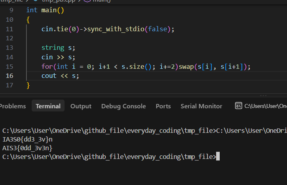Image resolution: width=287 pixels, height=185 pixels.
Task: Click the opening brace on line 10
Action: click(28, 20)
